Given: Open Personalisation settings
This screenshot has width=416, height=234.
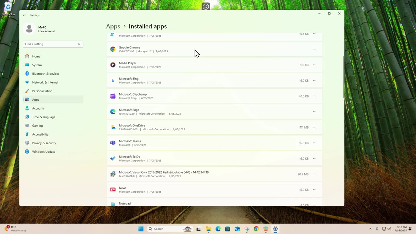Looking at the screenshot, I should coord(53,91).
